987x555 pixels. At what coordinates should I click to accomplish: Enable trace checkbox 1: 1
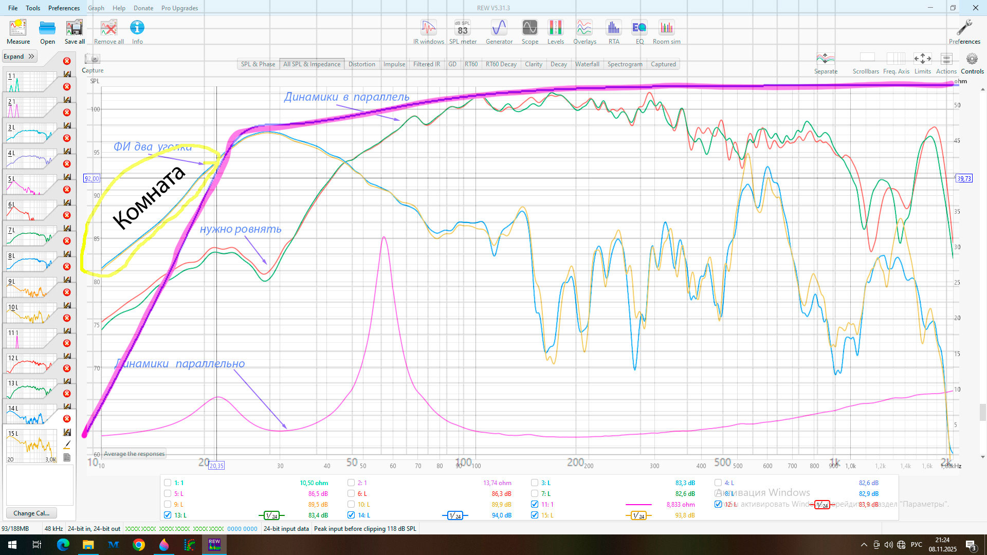[168, 483]
